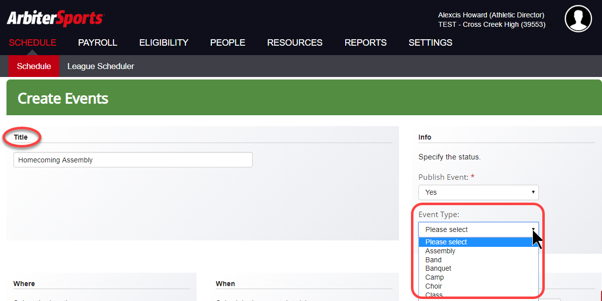Open the Event Type dropdown
Screen dimensions: 602x301
pyautogui.click(x=478, y=229)
